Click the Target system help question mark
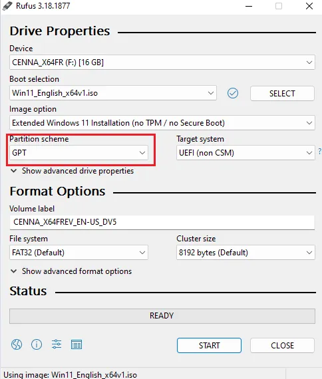Image resolution: width=322 pixels, height=379 pixels. pyautogui.click(x=320, y=152)
